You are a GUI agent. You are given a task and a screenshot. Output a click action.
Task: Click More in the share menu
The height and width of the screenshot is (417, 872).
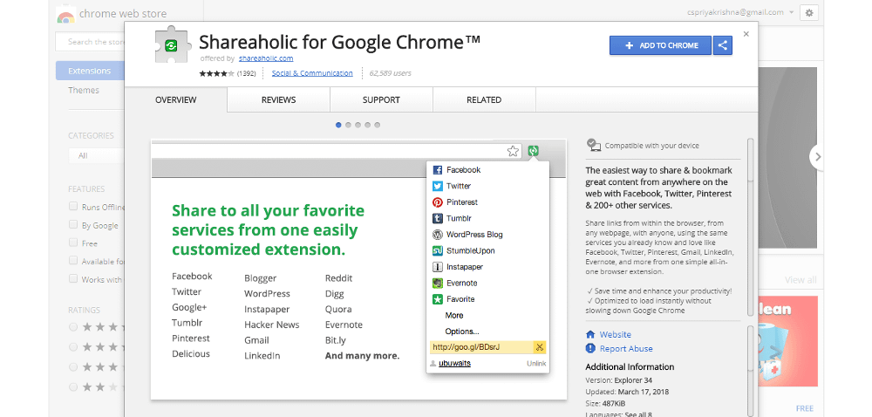(454, 315)
